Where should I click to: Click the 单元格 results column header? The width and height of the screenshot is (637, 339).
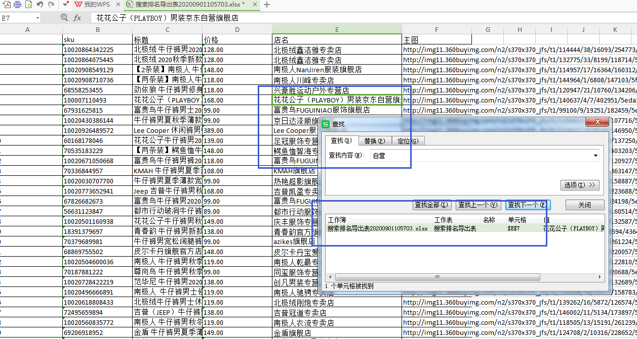[523, 220]
